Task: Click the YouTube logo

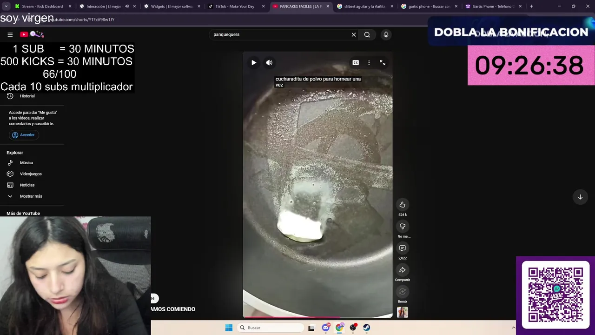Action: [32, 34]
